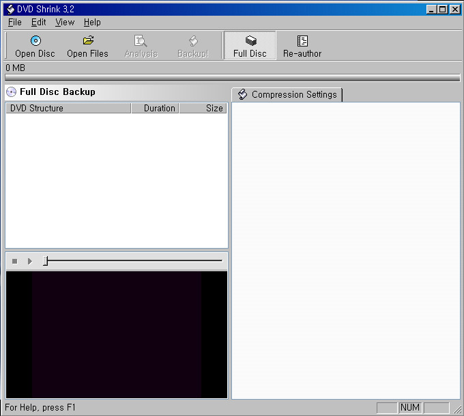Click the black video preview area
This screenshot has width=464, height=416.
point(117,335)
